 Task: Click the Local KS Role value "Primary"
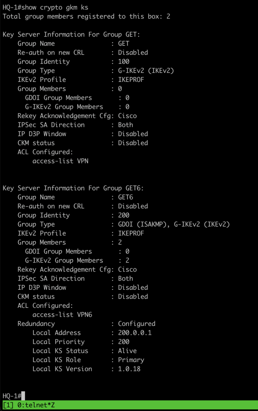pos(131,360)
